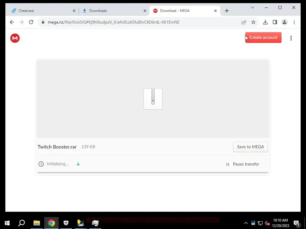Toggle Chrome side panel

[275, 22]
